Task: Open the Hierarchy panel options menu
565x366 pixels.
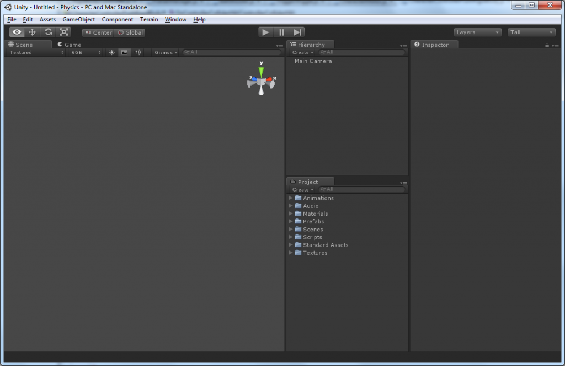Action: pyautogui.click(x=403, y=46)
